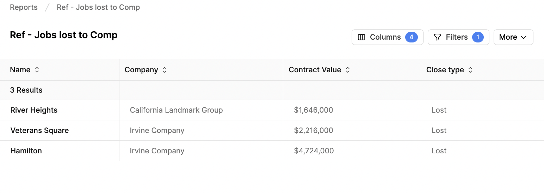Sort by Close type arrows icon
544x193 pixels.
tap(470, 70)
